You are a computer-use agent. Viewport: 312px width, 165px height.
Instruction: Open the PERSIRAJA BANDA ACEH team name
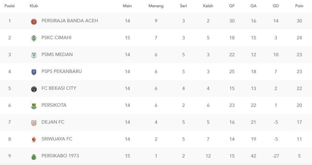pyautogui.click(x=70, y=21)
